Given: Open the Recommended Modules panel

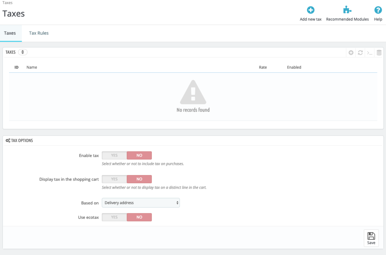Looking at the screenshot, I should (x=347, y=10).
